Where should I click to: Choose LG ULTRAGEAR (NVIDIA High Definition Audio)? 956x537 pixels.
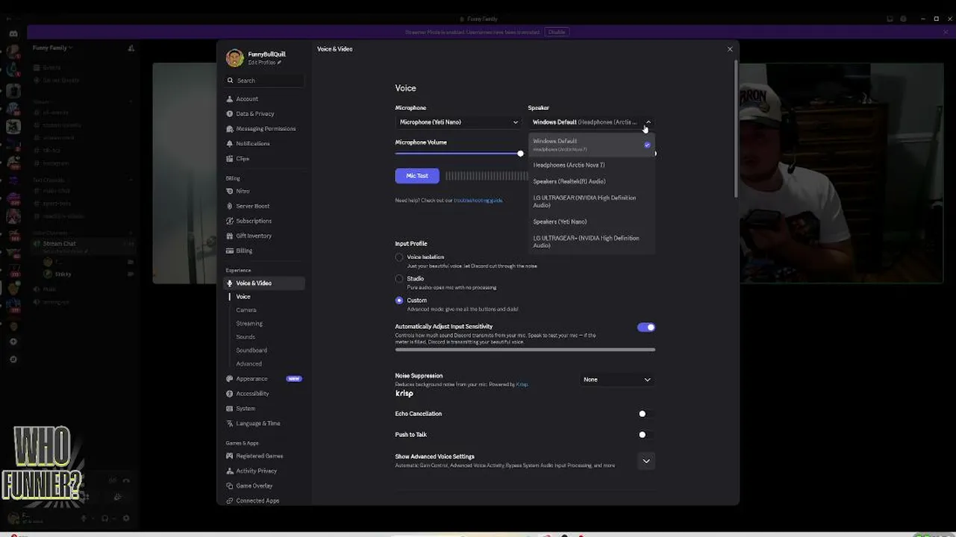pos(592,201)
